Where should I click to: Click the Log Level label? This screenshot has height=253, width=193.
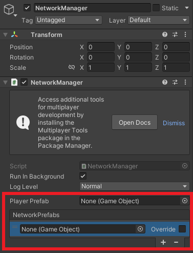pyautogui.click(x=24, y=187)
